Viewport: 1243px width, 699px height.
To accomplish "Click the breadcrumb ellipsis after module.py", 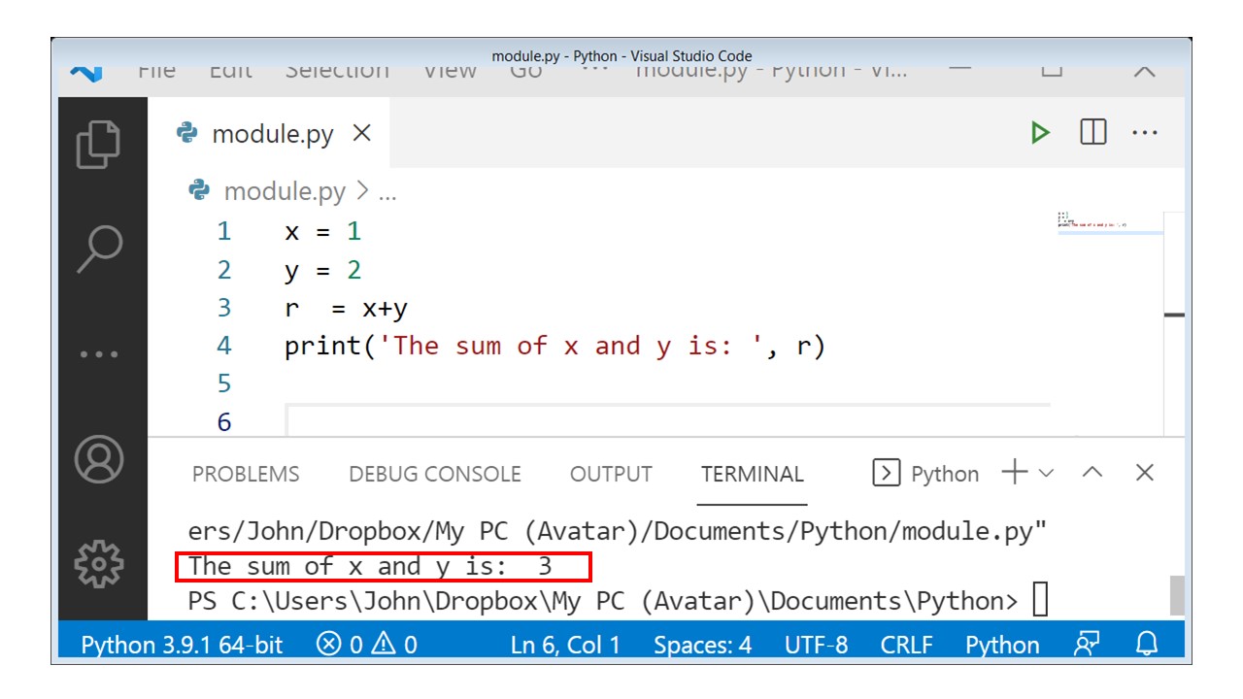I will (386, 192).
